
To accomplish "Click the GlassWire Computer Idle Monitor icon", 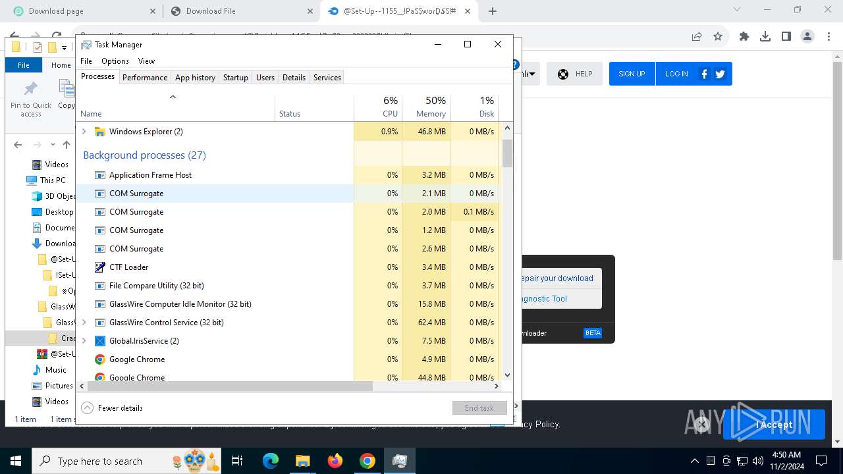I will (x=100, y=304).
